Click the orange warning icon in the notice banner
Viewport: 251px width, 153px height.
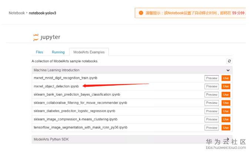[141, 13]
